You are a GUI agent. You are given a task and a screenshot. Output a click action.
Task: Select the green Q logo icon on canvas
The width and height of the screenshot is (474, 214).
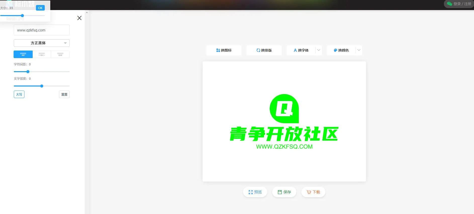[x=284, y=109]
